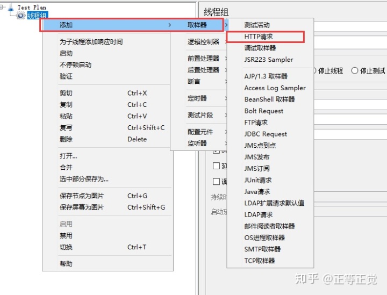Click 选中部分保存为... menu item
387x295 pixels.
(x=107, y=179)
